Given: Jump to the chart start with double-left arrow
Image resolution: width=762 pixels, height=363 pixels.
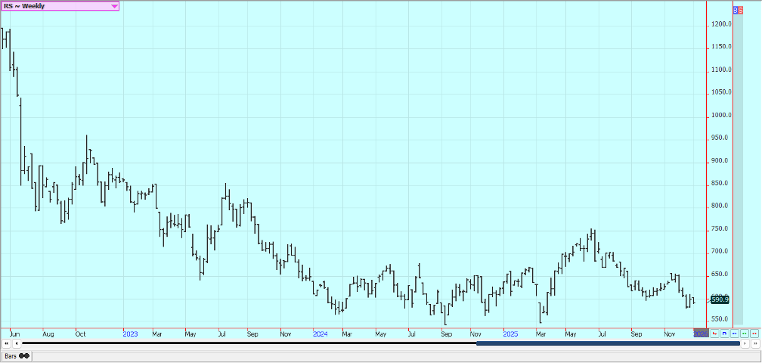Looking at the screenshot, I should pyautogui.click(x=6, y=344).
